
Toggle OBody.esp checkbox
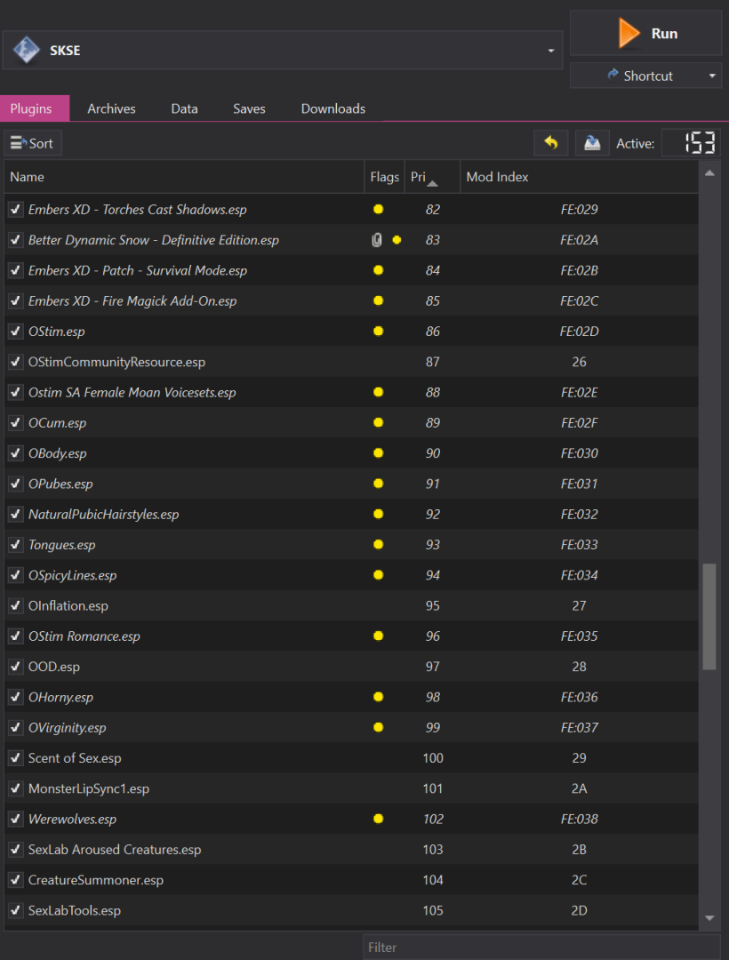(x=15, y=453)
